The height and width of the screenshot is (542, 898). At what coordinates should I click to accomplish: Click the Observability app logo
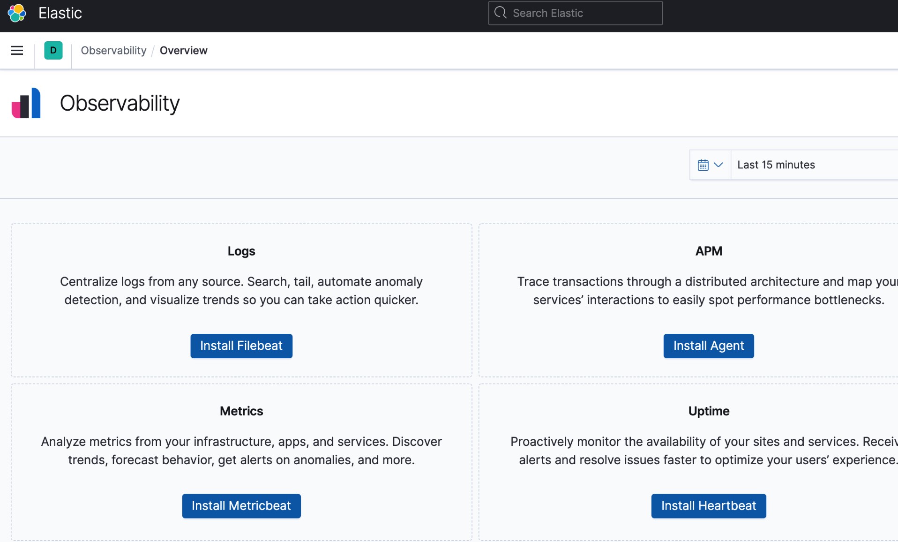[x=26, y=103]
